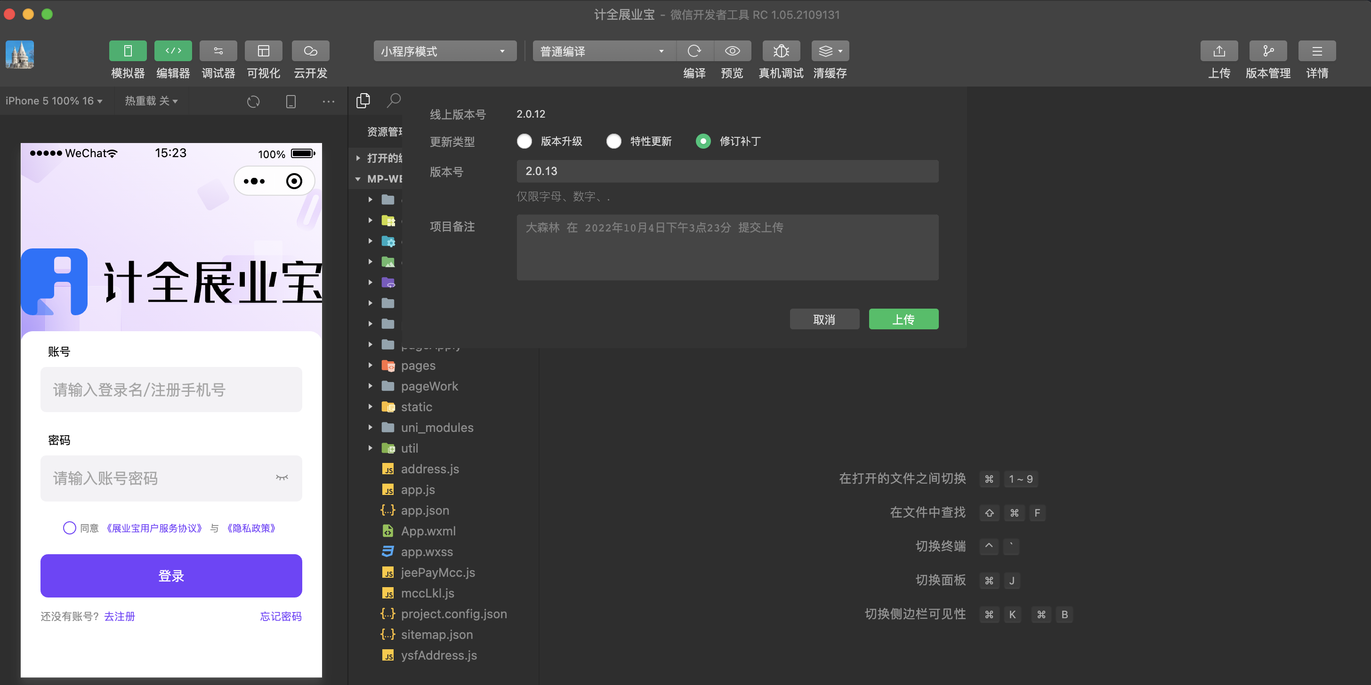Open the 小程序模式 mode dropdown
Viewport: 1371px width, 685px height.
[x=444, y=51]
